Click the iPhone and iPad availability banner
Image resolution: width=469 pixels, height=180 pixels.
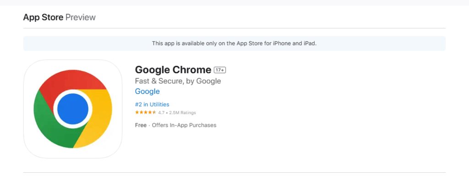point(234,44)
